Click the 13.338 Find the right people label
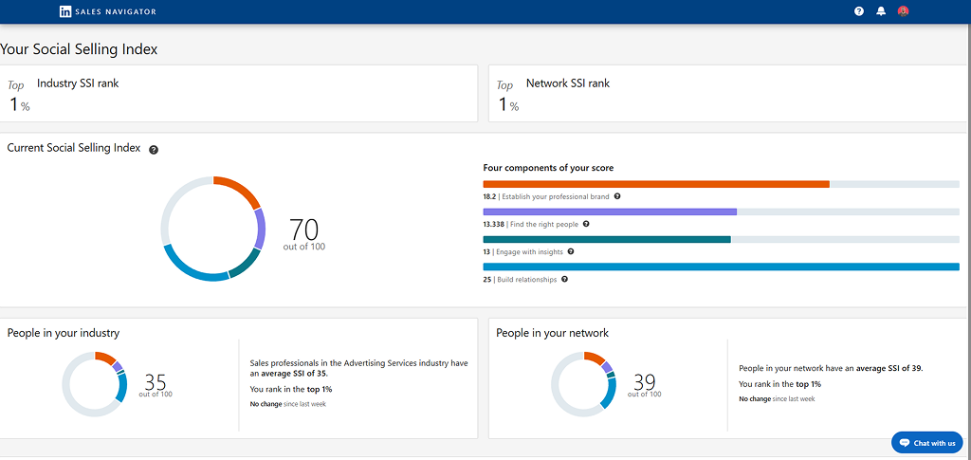Screen dimensions: 971x460 click(x=531, y=225)
